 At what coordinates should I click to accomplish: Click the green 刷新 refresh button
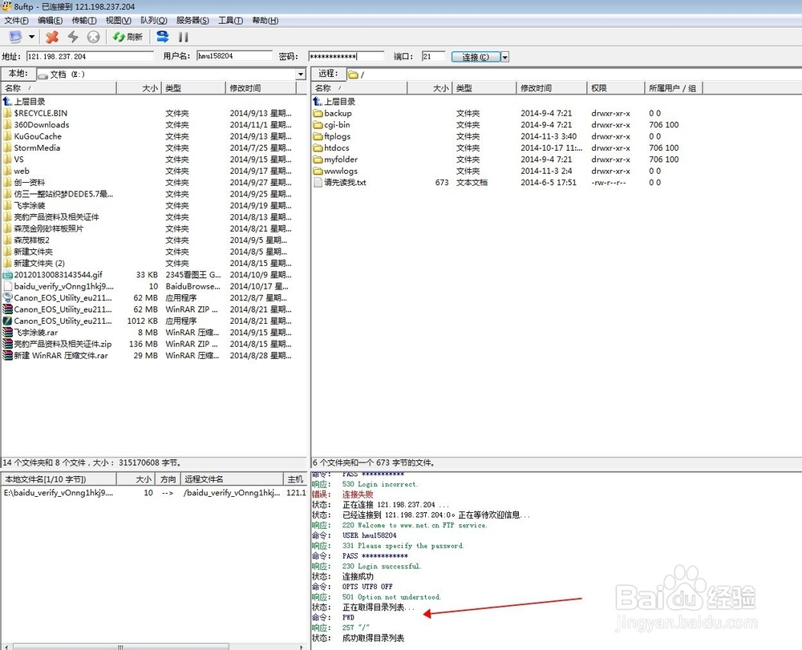(128, 37)
